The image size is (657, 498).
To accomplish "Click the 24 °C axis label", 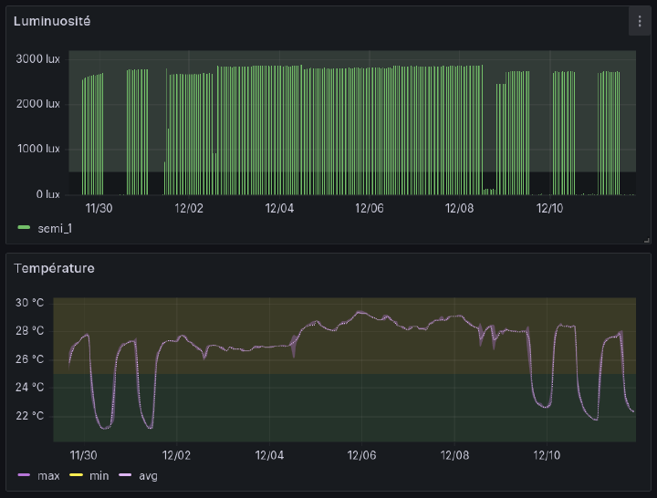I will click(x=29, y=388).
